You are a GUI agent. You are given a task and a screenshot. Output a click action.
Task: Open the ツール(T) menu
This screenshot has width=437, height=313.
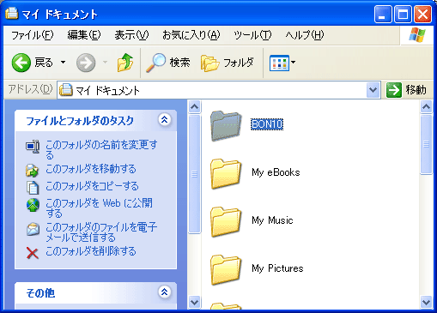pos(252,35)
